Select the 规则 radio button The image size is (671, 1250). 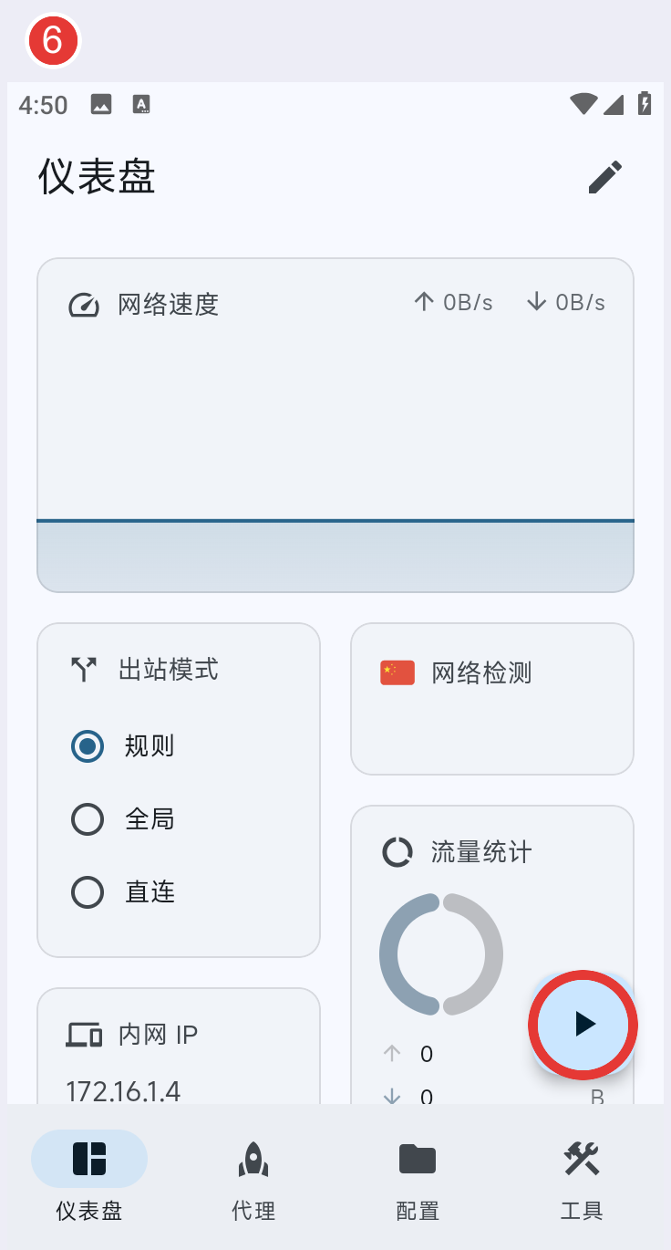tap(88, 746)
